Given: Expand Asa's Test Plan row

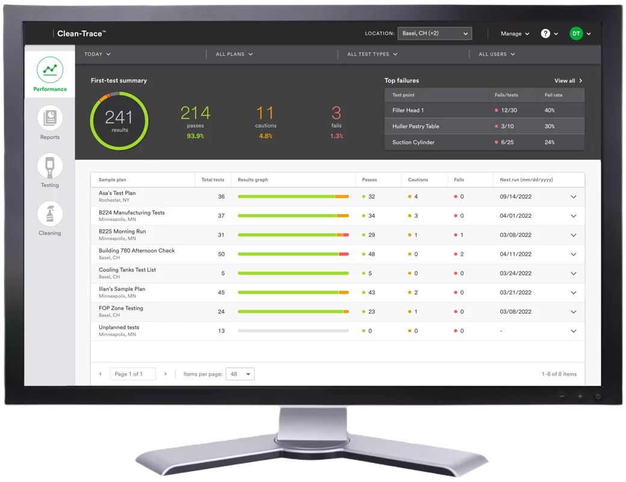Looking at the screenshot, I should point(573,197).
